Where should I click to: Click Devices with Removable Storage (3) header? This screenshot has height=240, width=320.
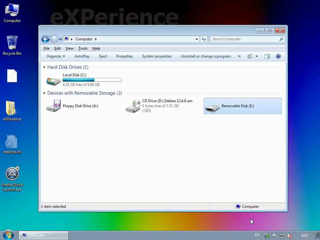pos(85,93)
